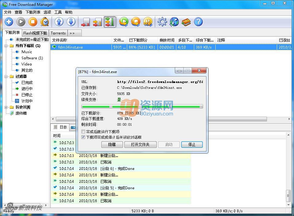Click the yellow Pause All downloads icon
294x216 pixels.
pos(148,22)
